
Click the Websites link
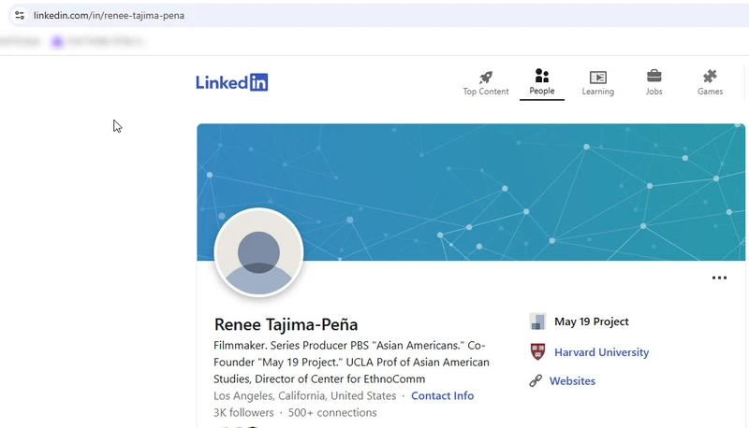pyautogui.click(x=572, y=381)
